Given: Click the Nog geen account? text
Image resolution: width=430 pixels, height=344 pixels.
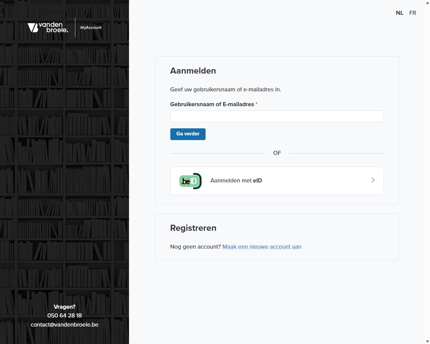Looking at the screenshot, I should click(x=196, y=247).
